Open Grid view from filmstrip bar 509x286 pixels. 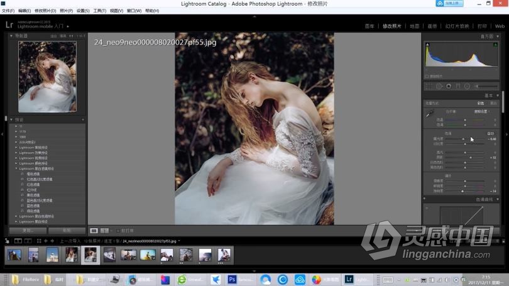39,241
